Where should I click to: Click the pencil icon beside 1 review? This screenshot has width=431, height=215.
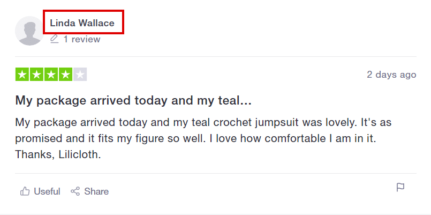[55, 39]
